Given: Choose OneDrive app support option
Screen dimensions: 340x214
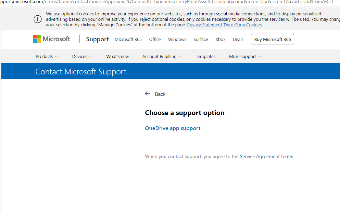Looking at the screenshot, I should [173, 128].
